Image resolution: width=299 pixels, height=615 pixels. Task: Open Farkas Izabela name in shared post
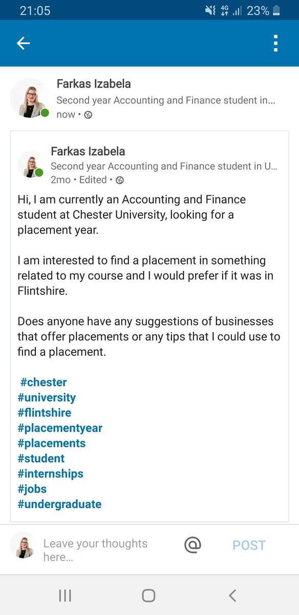88,151
